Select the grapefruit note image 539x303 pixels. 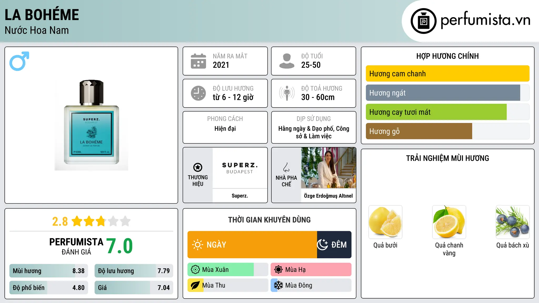tap(385, 222)
